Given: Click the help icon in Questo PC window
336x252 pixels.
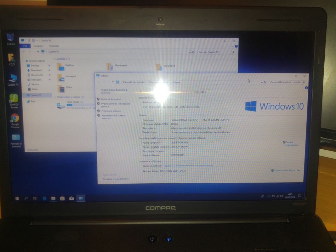Looking at the screenshot, I should (236, 46).
